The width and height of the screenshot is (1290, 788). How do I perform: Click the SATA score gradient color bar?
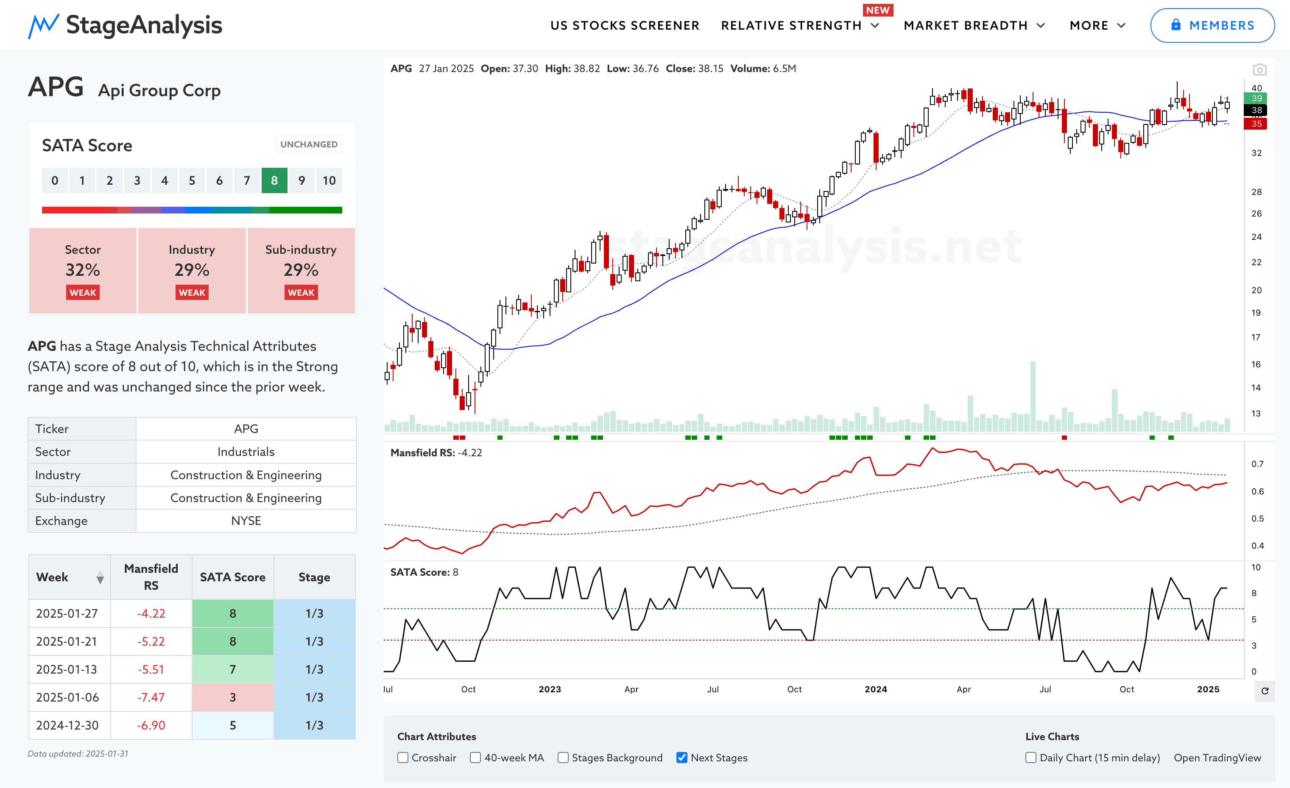click(192, 210)
